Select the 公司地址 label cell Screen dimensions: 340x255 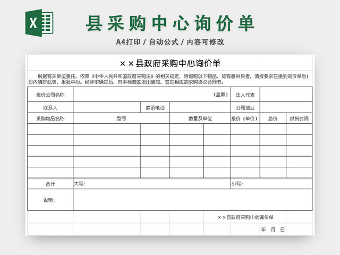(x=245, y=107)
